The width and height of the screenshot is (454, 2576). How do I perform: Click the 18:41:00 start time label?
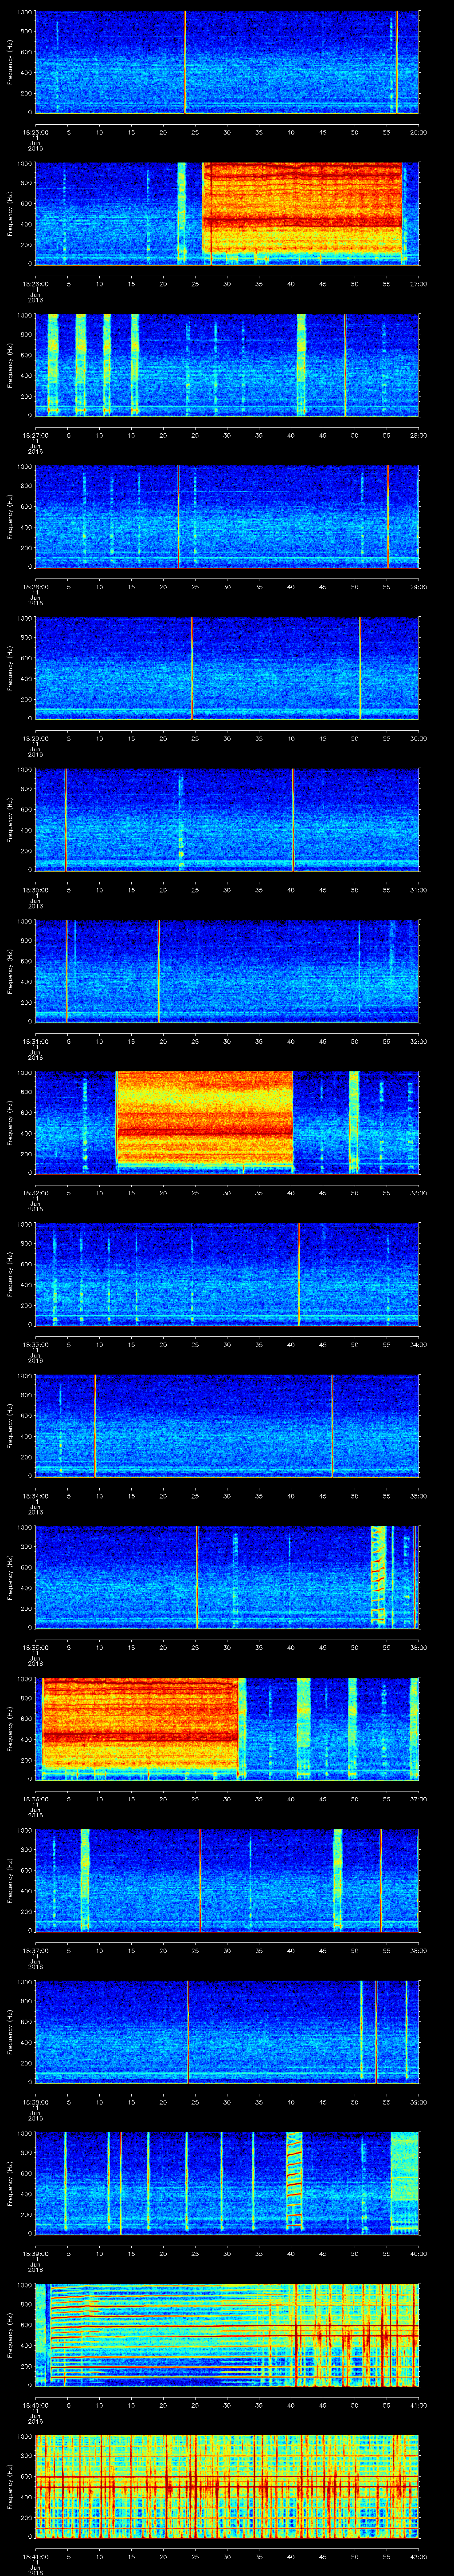pyautogui.click(x=35, y=2556)
